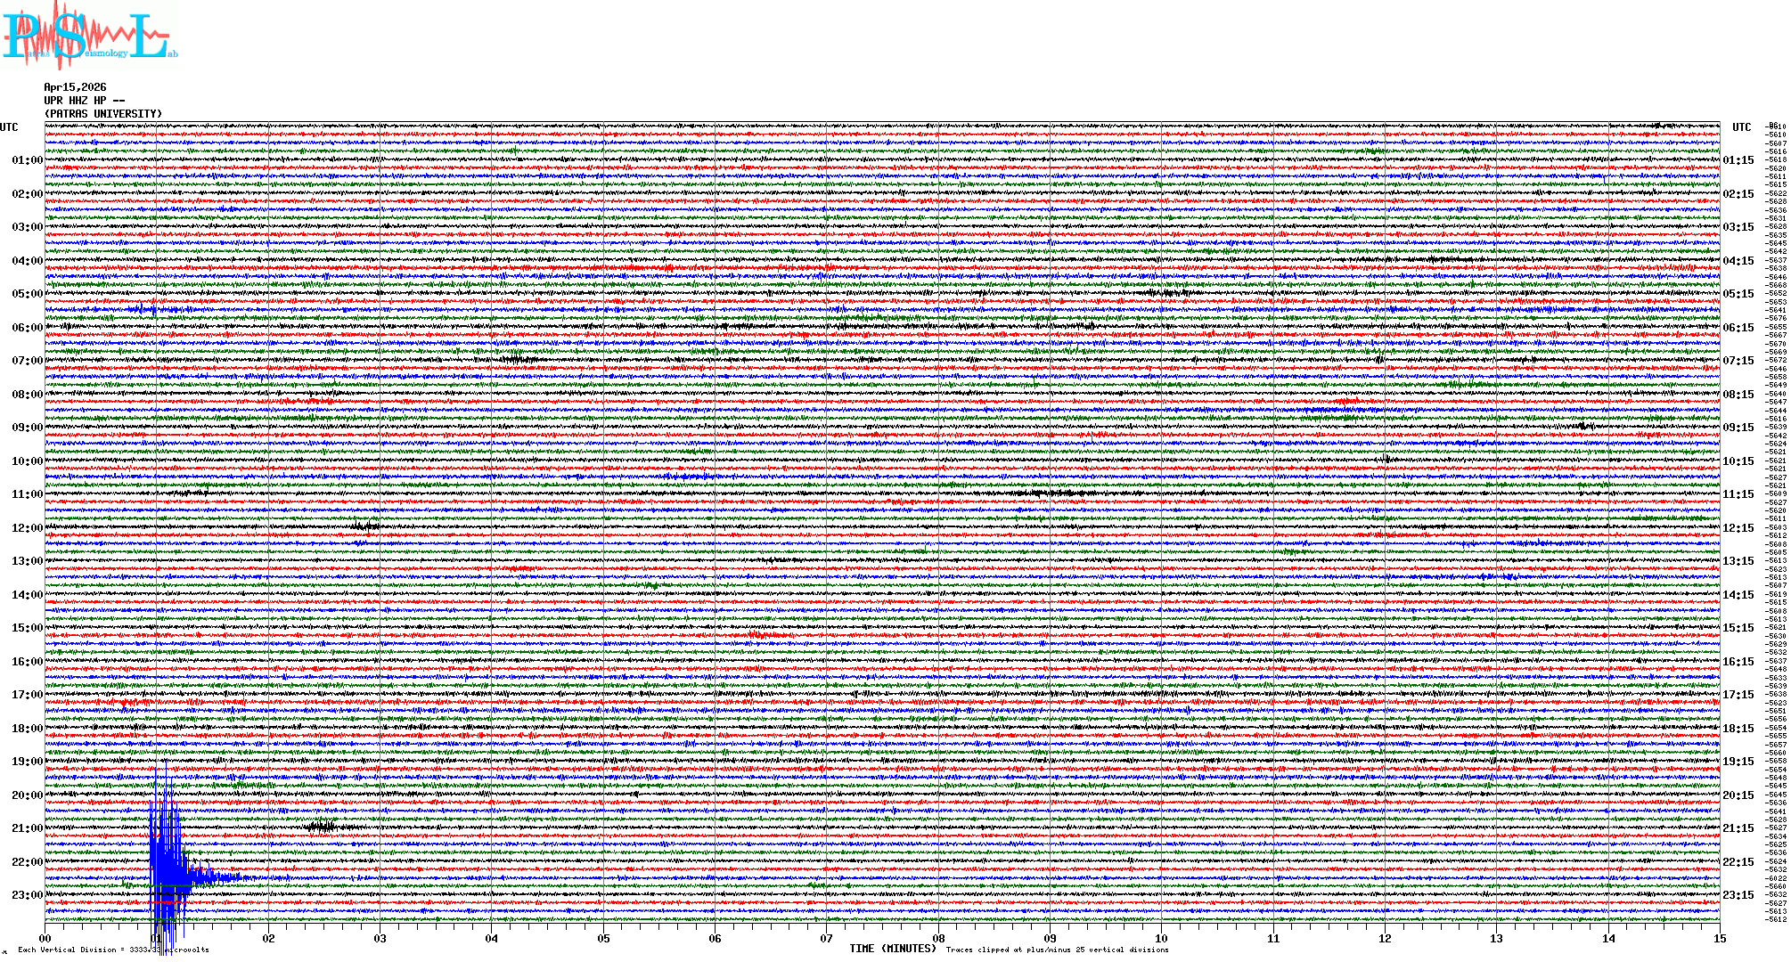Click the left UTC axis label

point(9,127)
